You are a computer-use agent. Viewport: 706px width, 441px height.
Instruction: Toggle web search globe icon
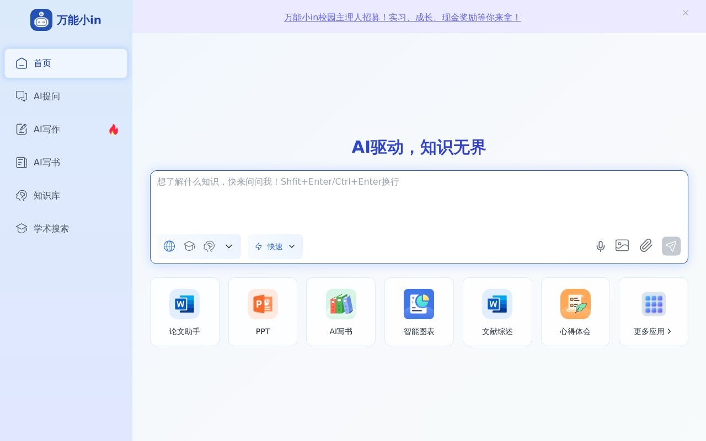pos(169,246)
